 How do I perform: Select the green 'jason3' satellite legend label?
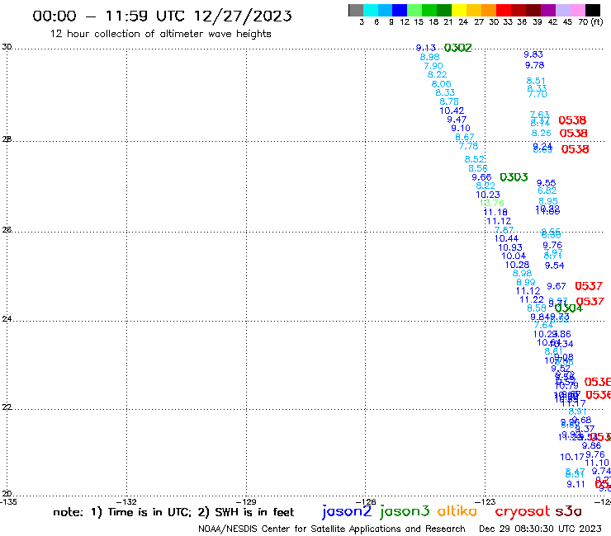405,511
